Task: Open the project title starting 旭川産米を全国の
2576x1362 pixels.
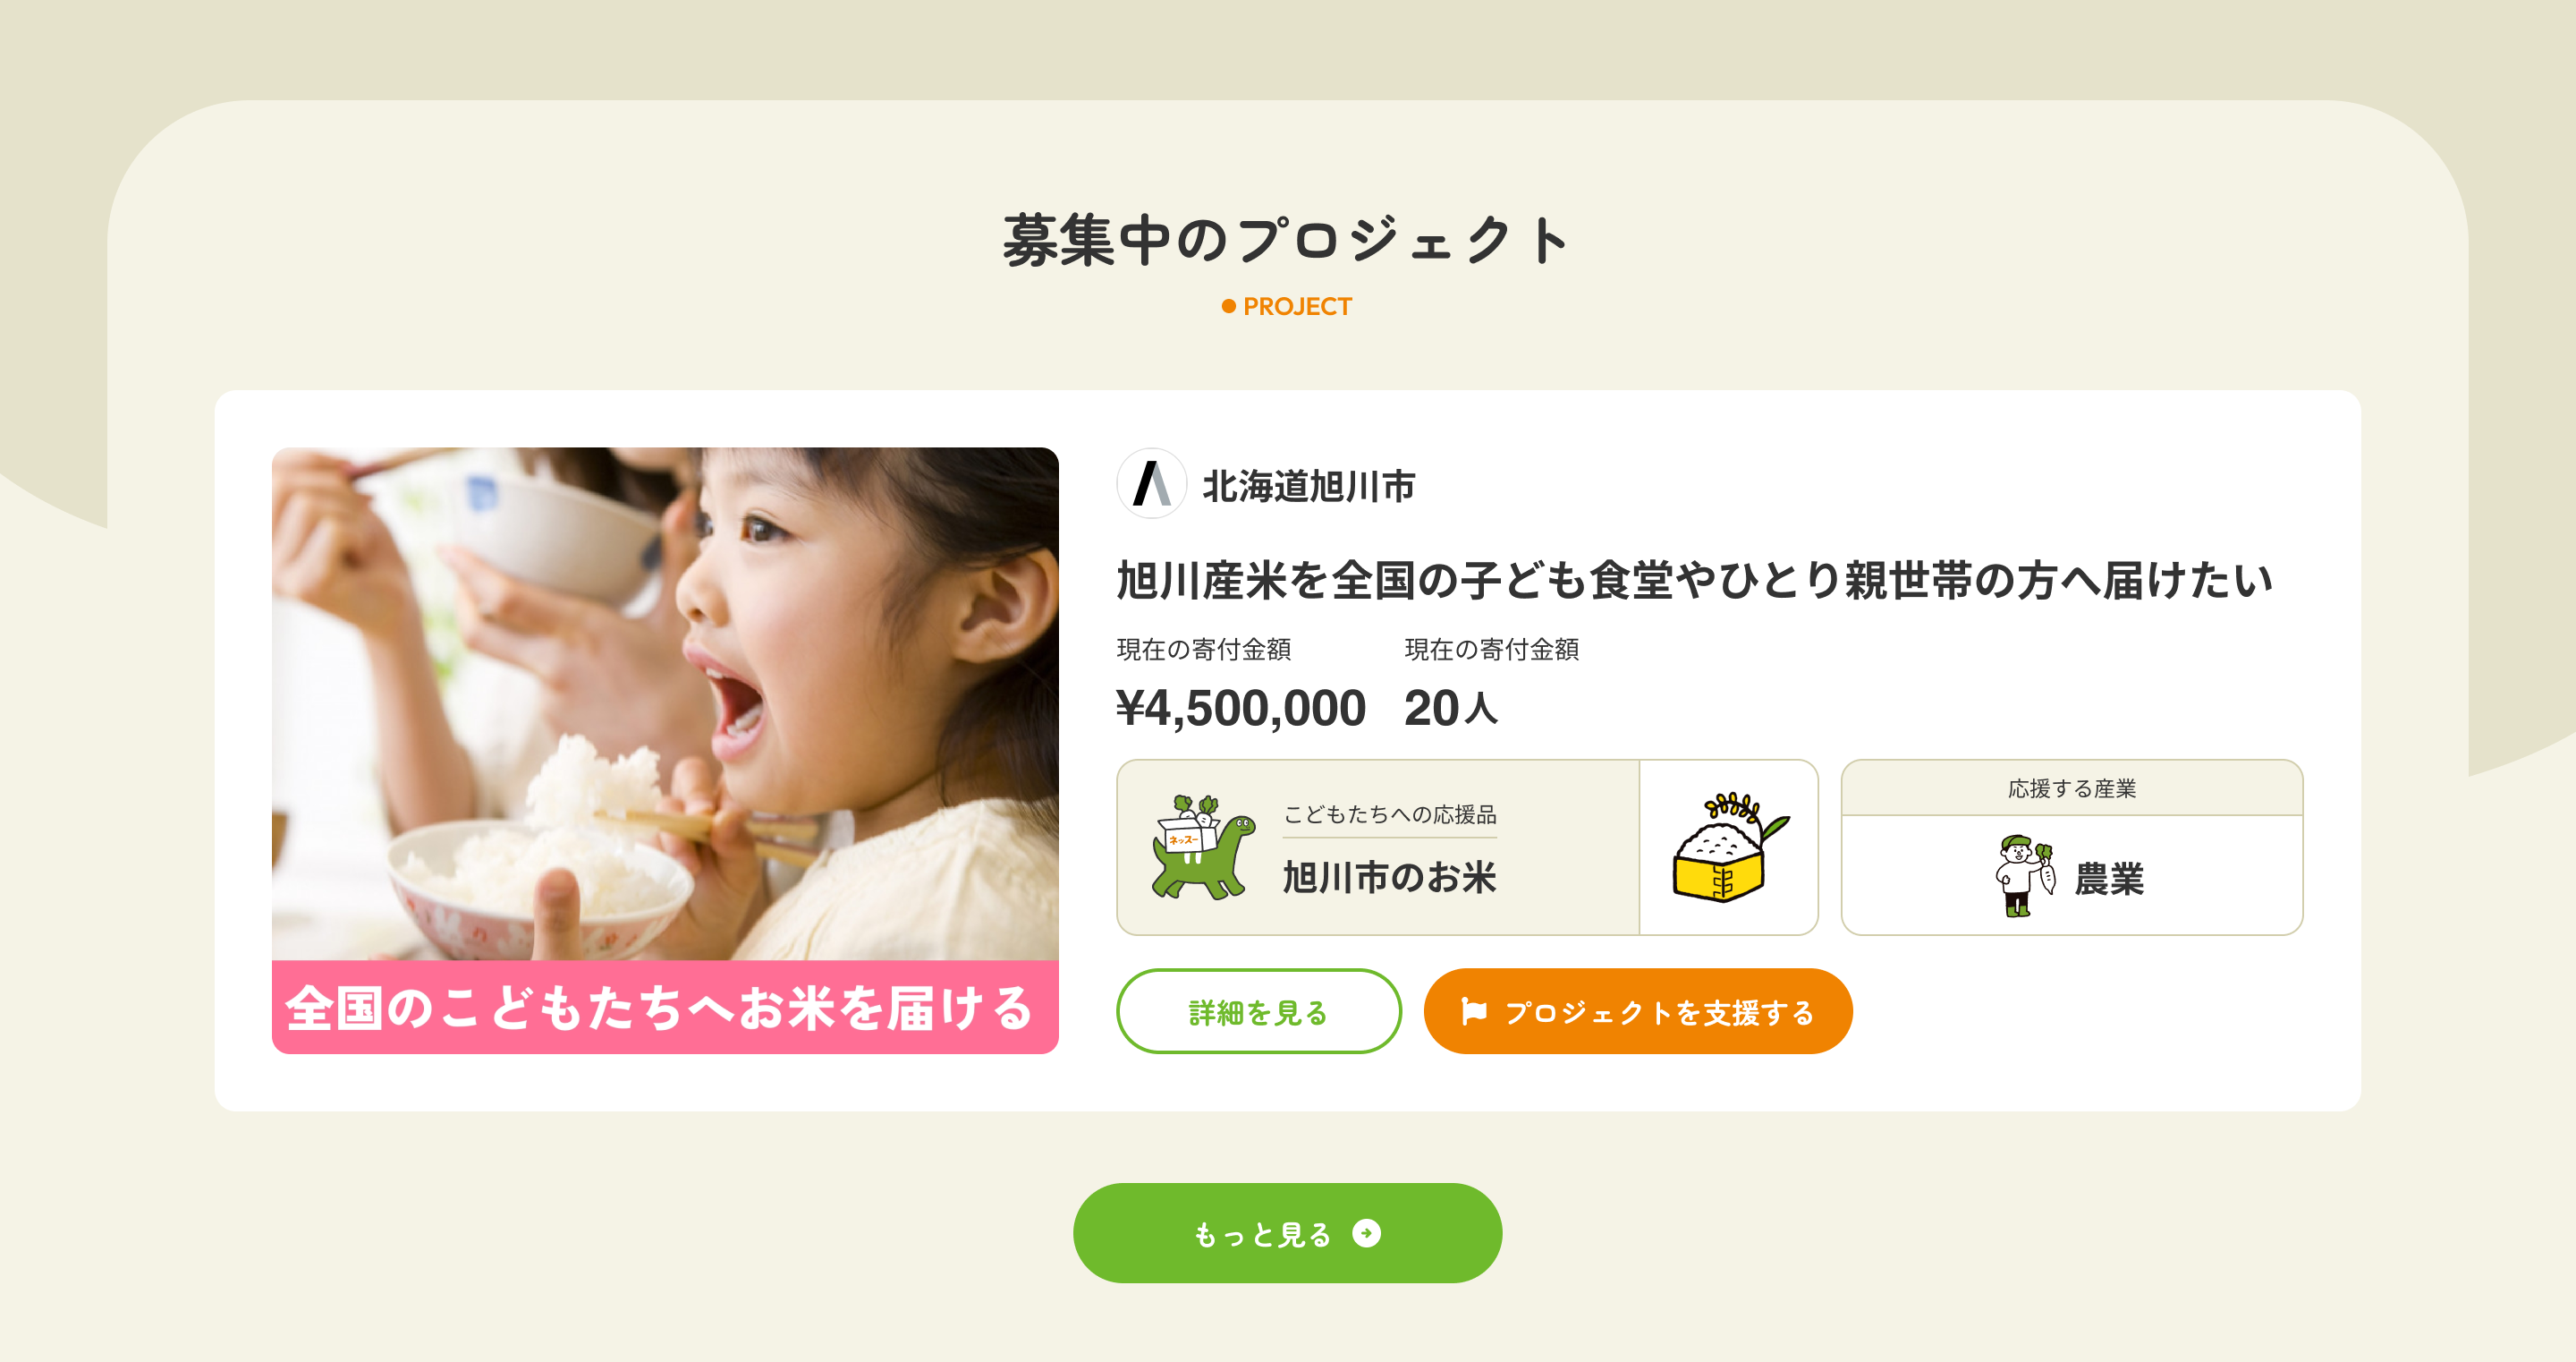Action: pos(1694,581)
